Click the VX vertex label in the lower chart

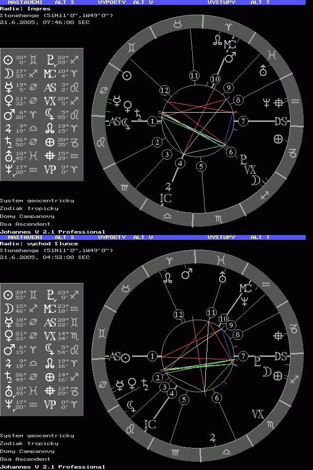tap(258, 415)
